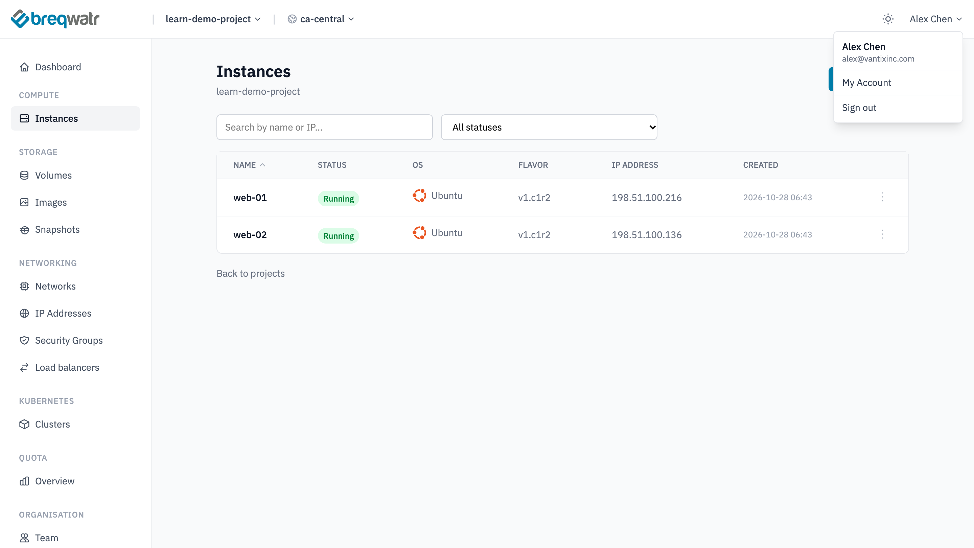Click IP address 198.51.100.136

pos(647,234)
